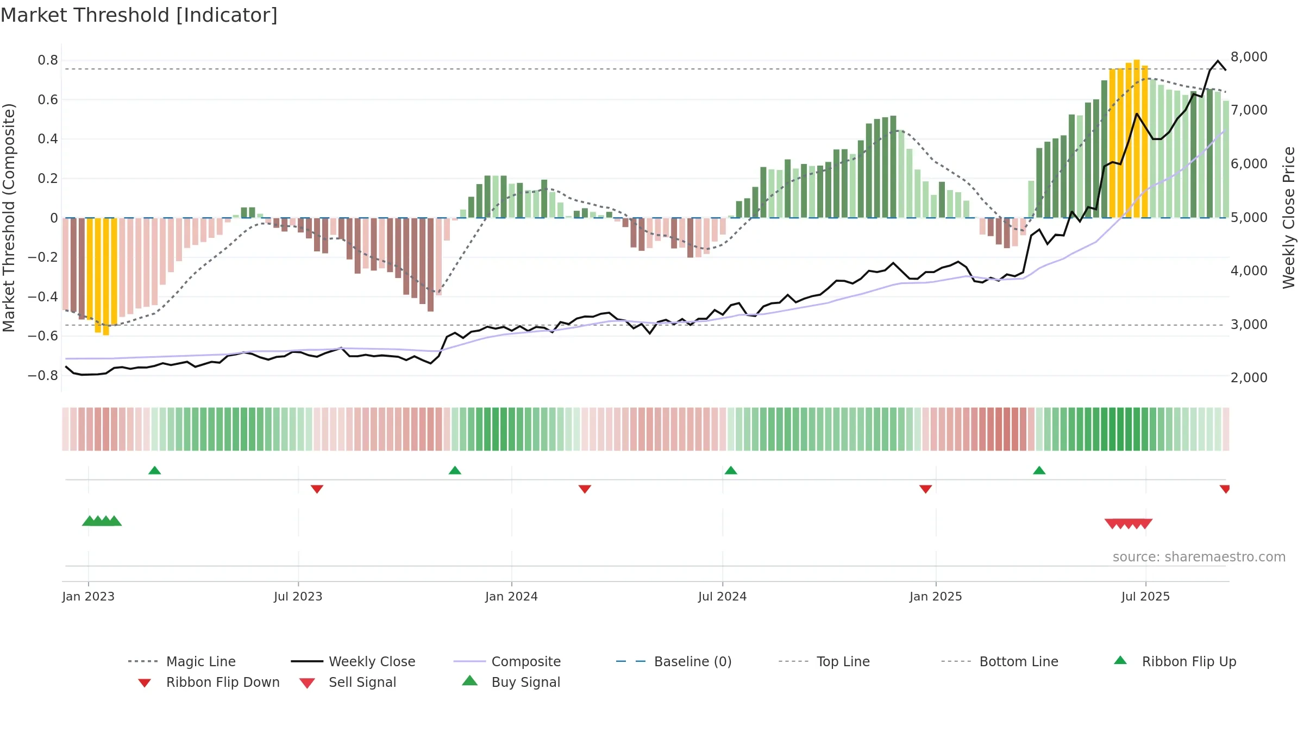The height and width of the screenshot is (733, 1304).
Task: Click the −0.2 left axis tick label
Action: pos(43,257)
